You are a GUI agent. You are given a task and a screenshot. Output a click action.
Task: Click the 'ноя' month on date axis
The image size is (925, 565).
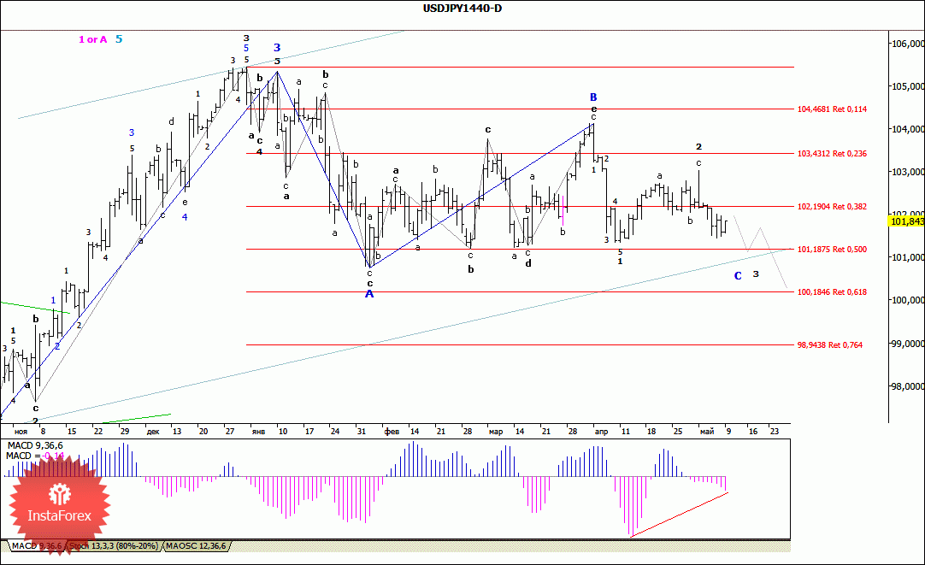point(21,432)
